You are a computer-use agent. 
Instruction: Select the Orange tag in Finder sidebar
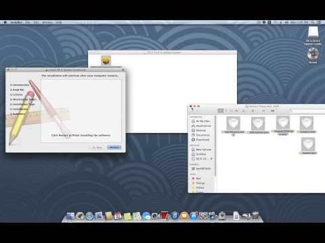198,183
